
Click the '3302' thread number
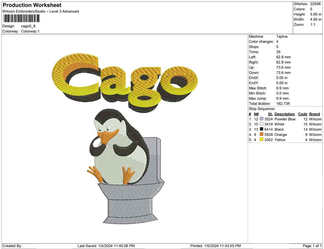[x=268, y=140]
